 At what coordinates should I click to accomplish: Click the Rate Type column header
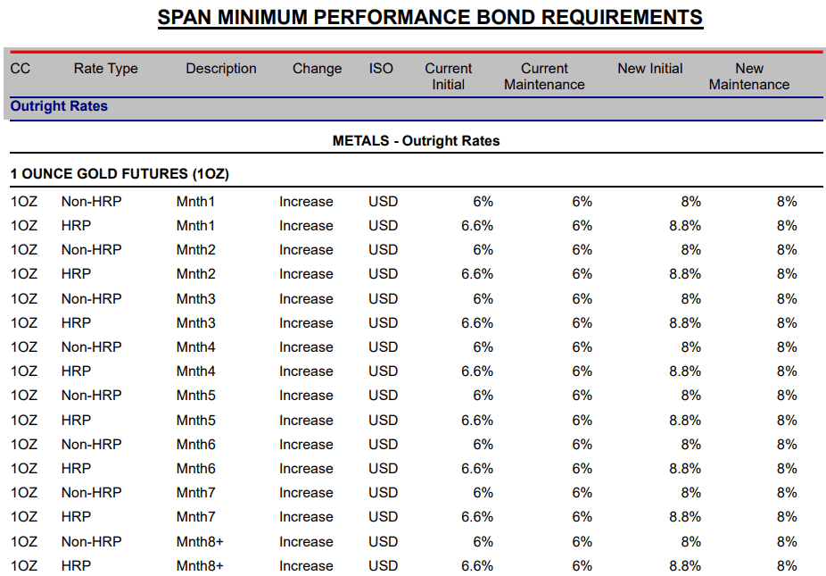pyautogui.click(x=106, y=69)
